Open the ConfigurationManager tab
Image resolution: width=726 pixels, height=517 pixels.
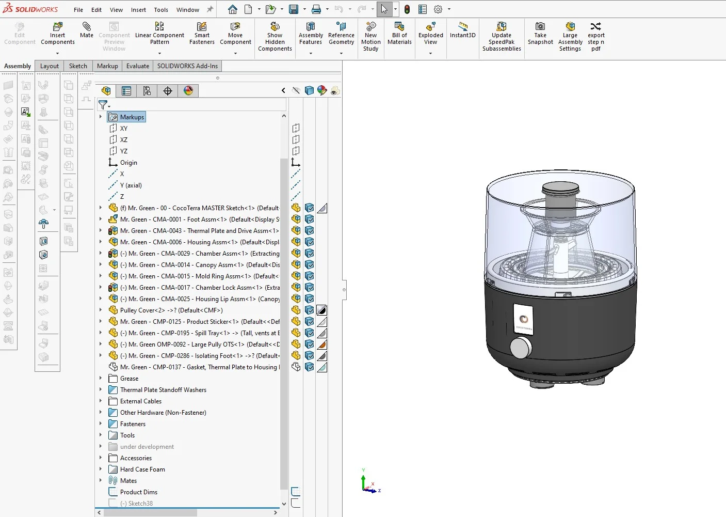[147, 91]
